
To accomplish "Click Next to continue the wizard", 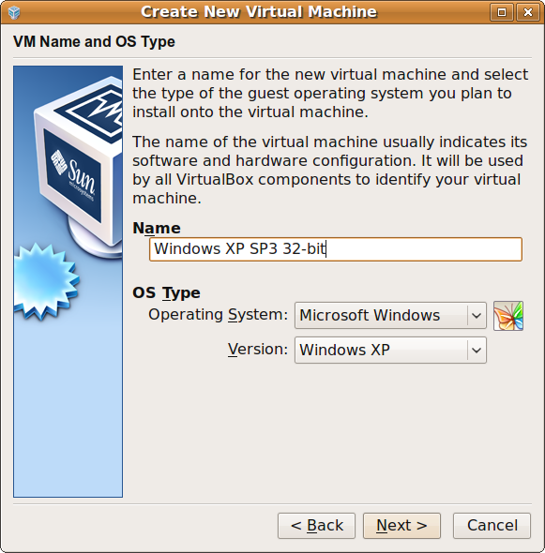I will [x=401, y=526].
